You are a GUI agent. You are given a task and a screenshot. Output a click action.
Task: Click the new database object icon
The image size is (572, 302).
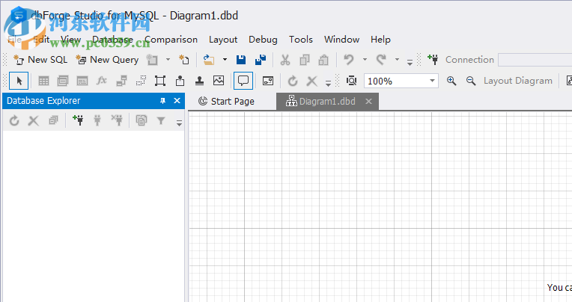(152, 60)
